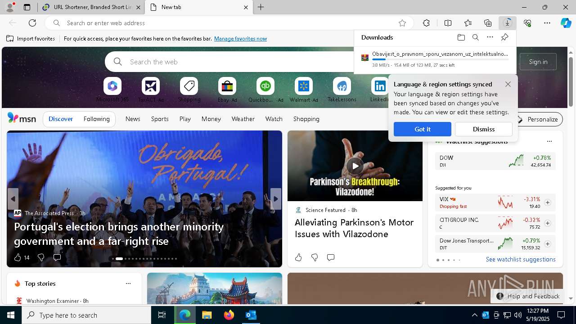576x324 pixels.
Task: Open downloads folder icon
Action: coord(461,37)
